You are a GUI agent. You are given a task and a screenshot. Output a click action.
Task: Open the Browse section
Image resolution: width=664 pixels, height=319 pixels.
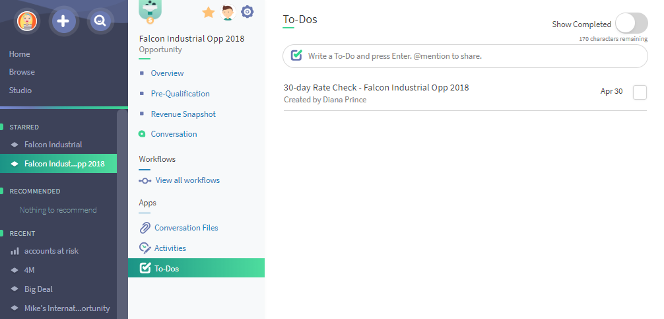(x=22, y=72)
